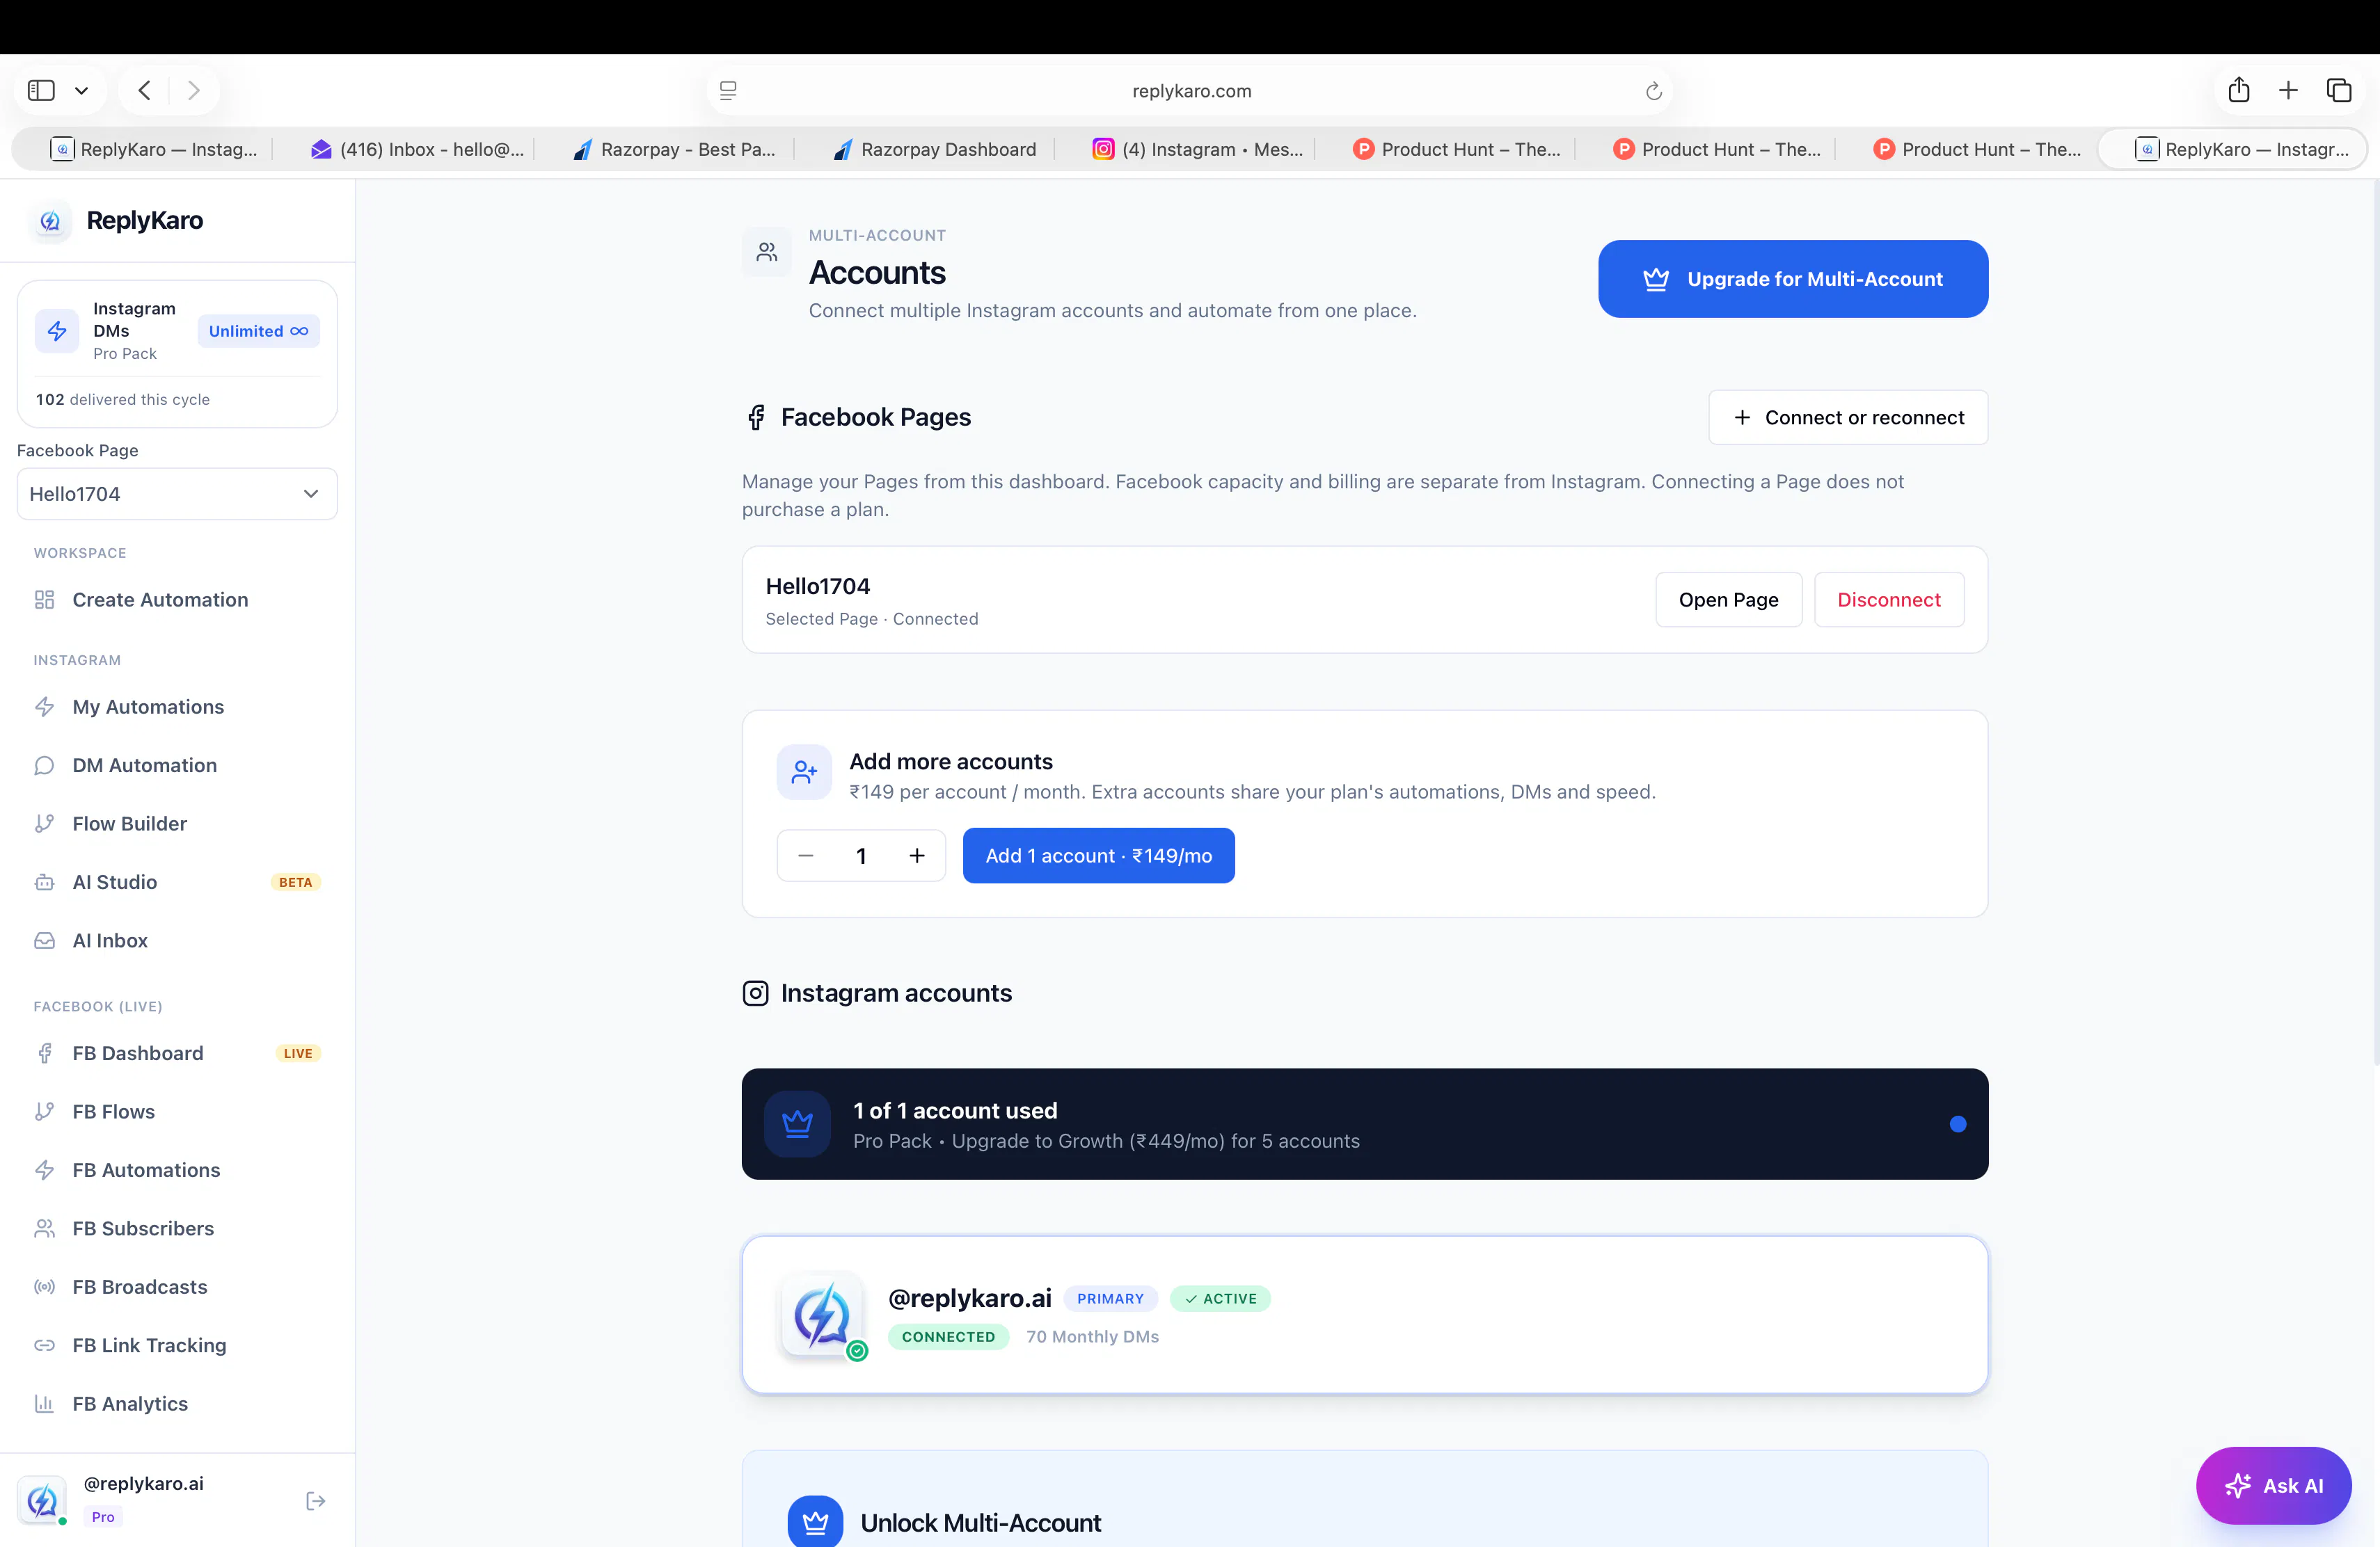
Task: Click the lightning icon in Instagram DMs card
Action: pyautogui.click(x=57, y=331)
